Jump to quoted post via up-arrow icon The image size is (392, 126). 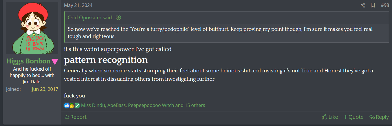click(x=118, y=18)
